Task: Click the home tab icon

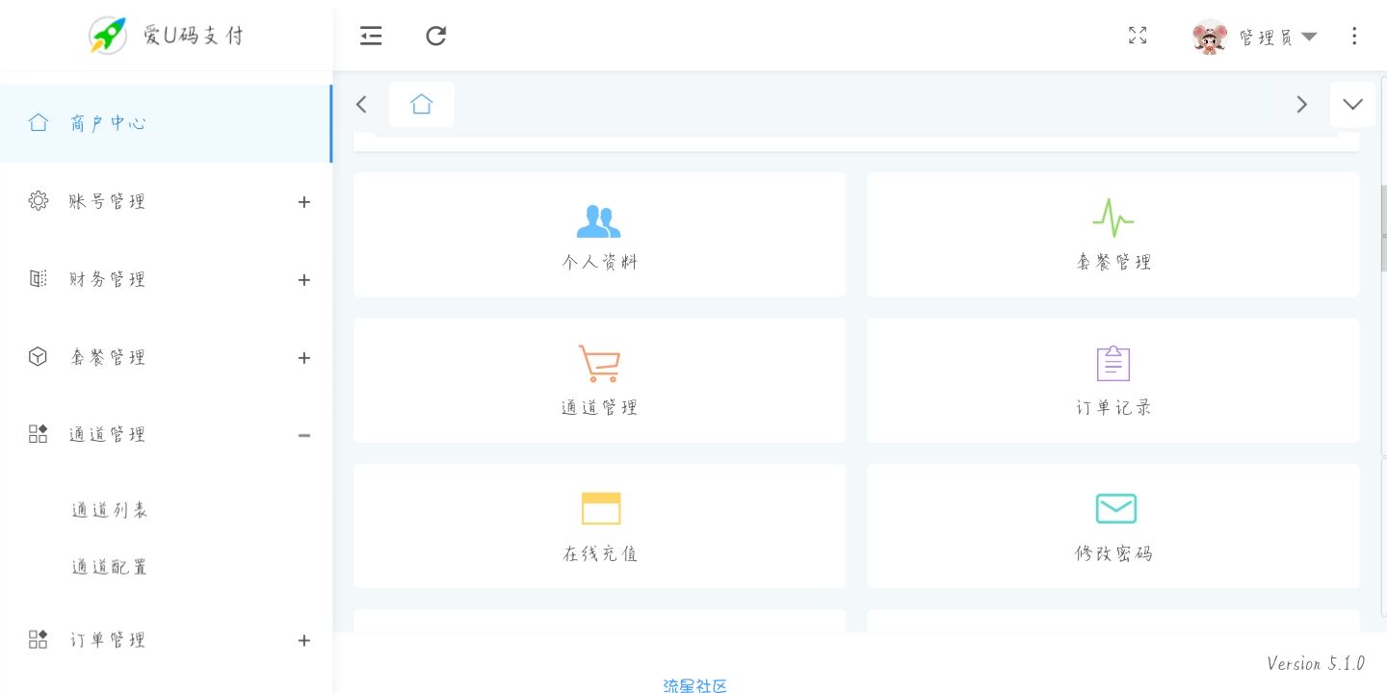Action: click(x=422, y=104)
